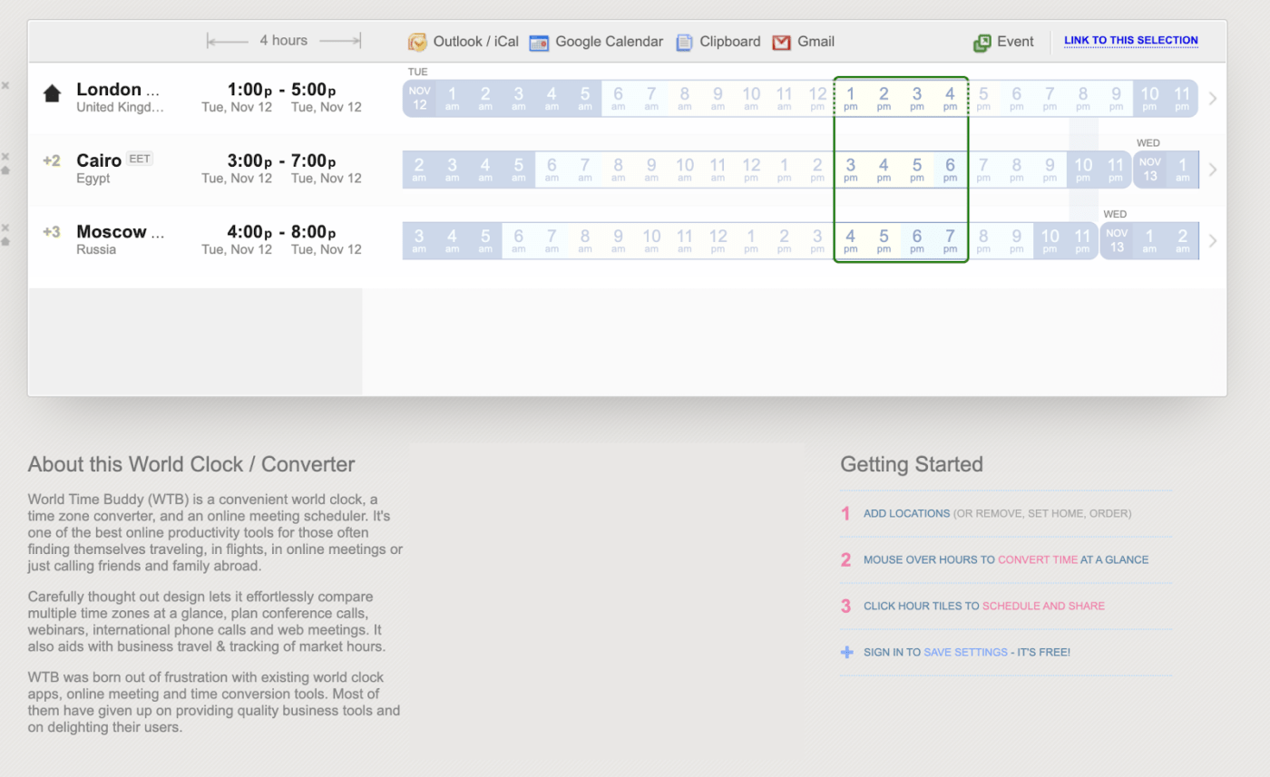1270x777 pixels.
Task: Advance the London timeline with right arrow
Action: point(1213,98)
